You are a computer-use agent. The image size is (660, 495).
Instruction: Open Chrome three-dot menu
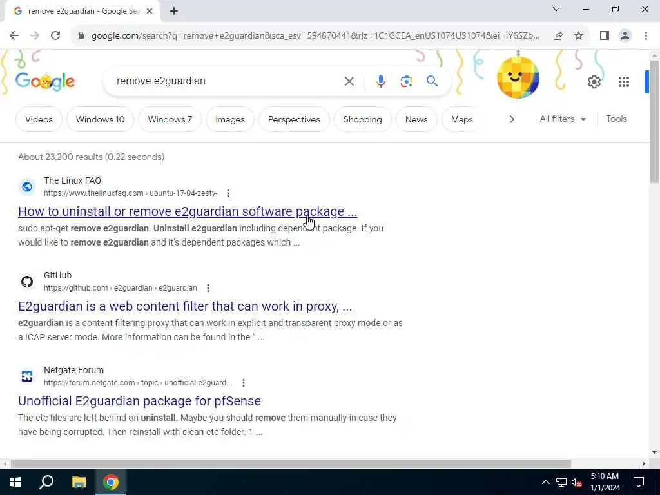[x=646, y=36]
